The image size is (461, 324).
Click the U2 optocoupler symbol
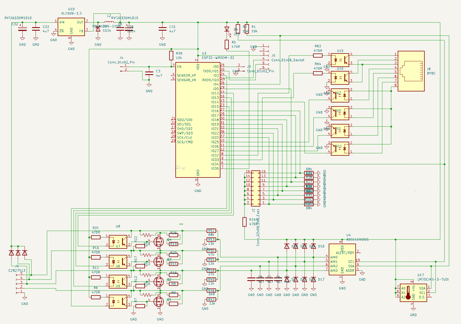[340, 95]
